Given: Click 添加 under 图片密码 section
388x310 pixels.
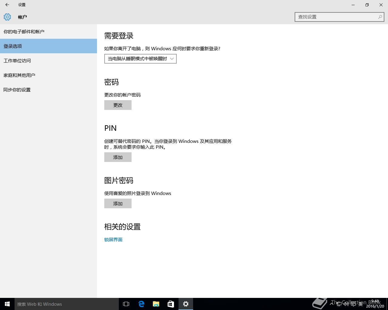Looking at the screenshot, I should [118, 203].
